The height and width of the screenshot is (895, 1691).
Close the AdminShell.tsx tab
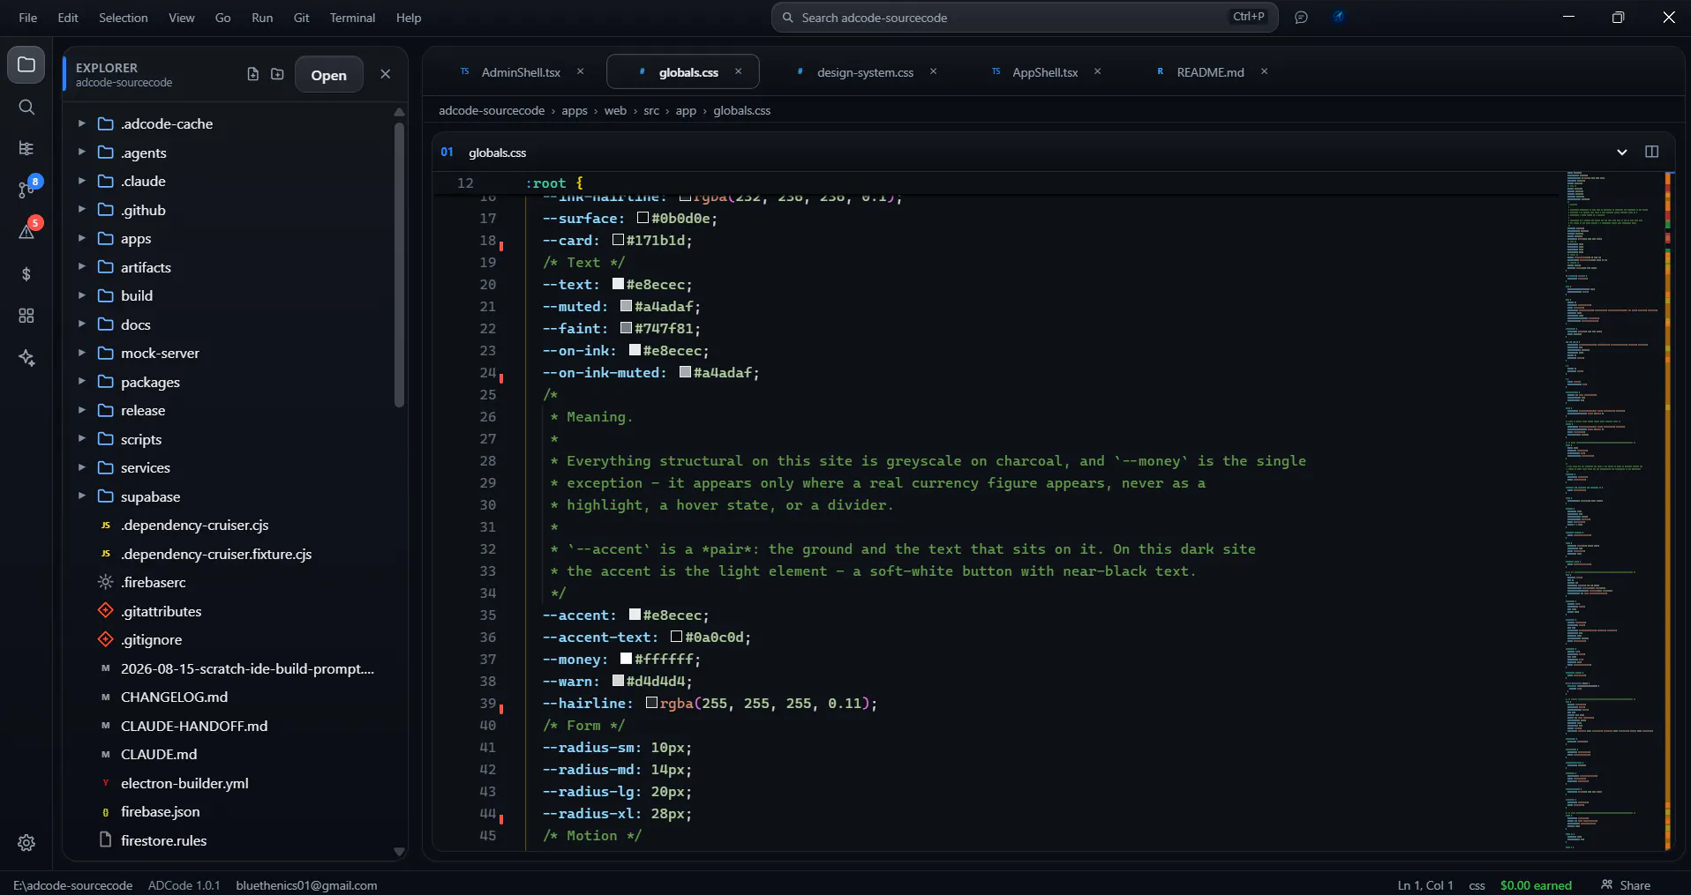click(580, 71)
